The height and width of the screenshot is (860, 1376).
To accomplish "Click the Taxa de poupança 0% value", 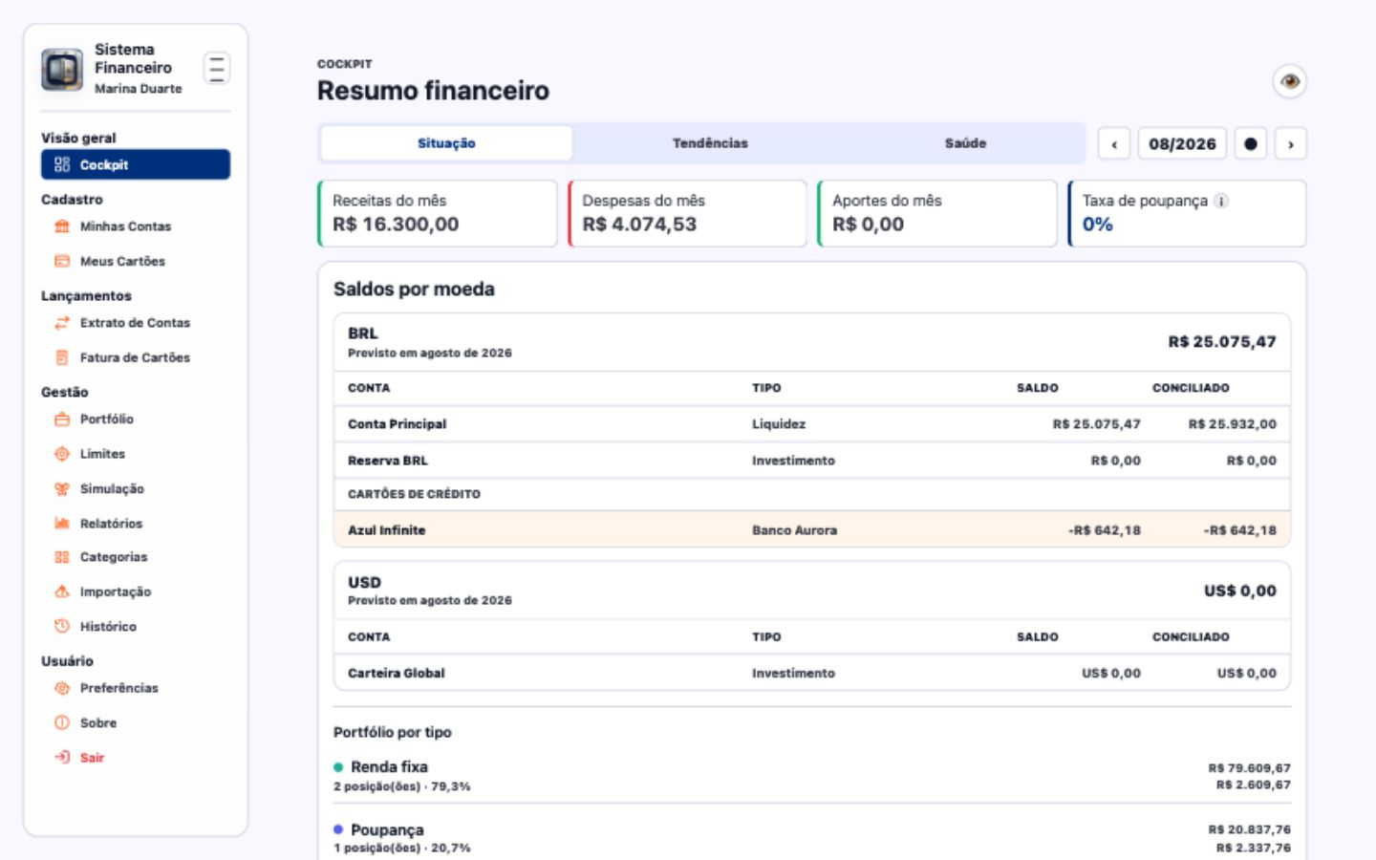I will pyautogui.click(x=1097, y=225).
